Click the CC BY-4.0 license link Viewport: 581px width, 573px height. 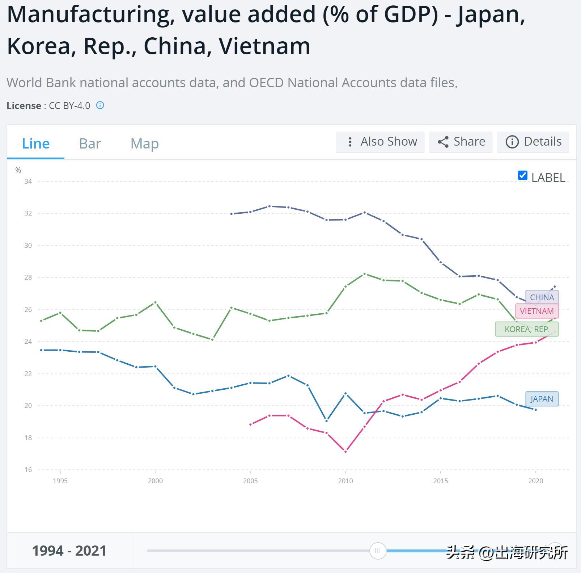coord(69,106)
